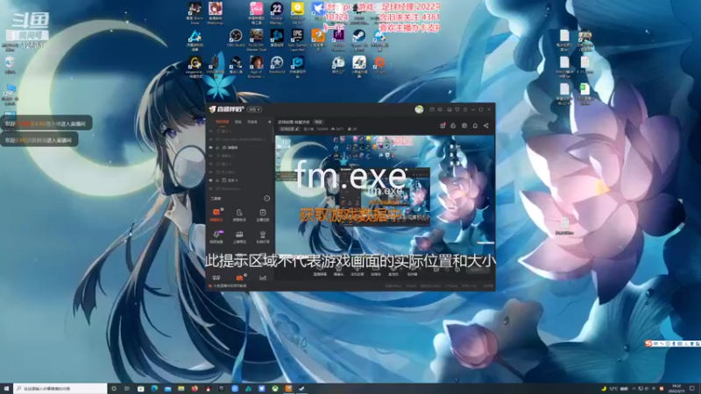Open the calendar-shaped tool in the toolbox
The image size is (701, 394).
(262, 215)
